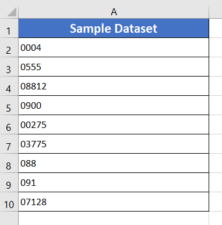Click the empty cell below 07128
222x225 pixels.
(x=114, y=219)
